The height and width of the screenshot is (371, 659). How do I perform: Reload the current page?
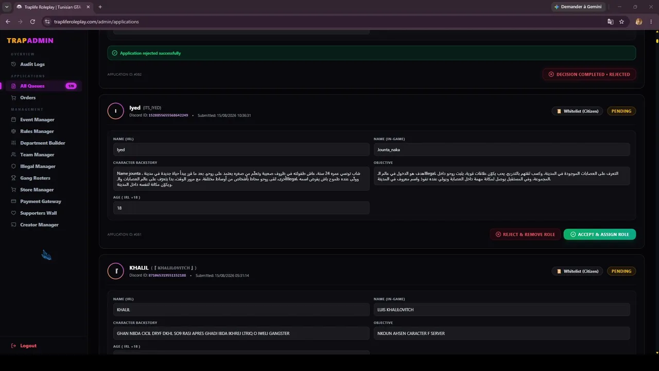pos(32,22)
